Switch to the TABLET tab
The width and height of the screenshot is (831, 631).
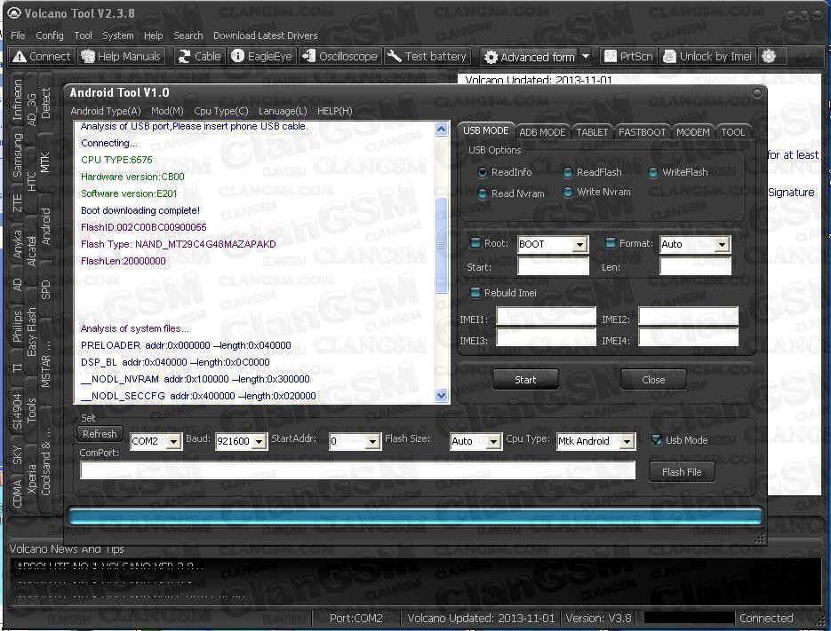[x=592, y=132]
